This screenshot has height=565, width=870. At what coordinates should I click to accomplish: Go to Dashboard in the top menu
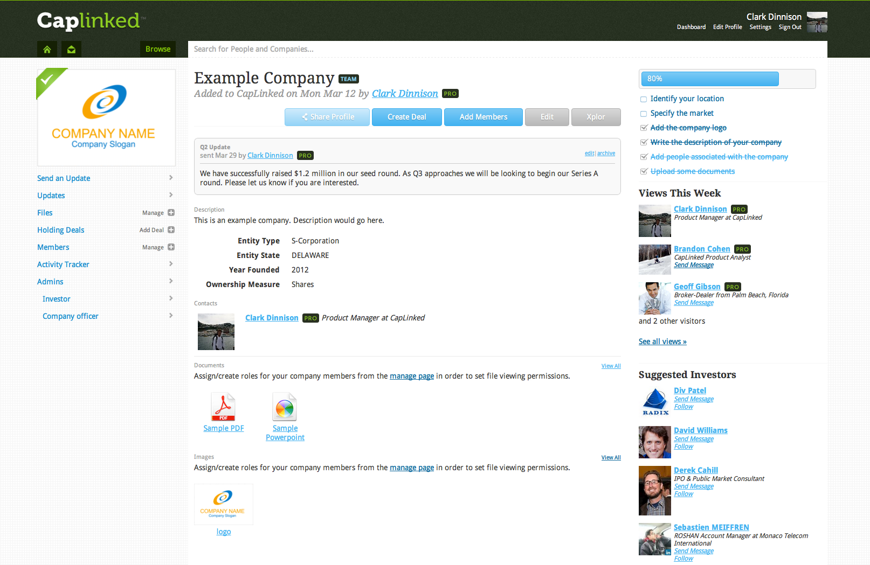pos(691,27)
